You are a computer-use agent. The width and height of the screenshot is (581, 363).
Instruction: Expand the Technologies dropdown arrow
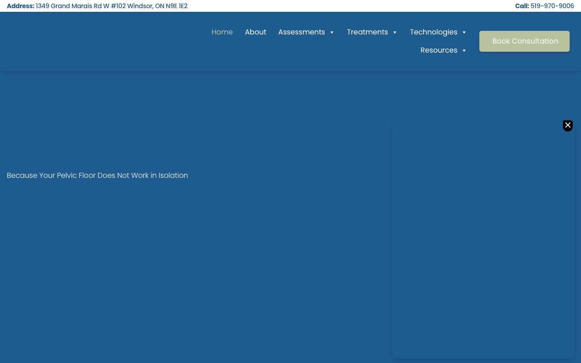464,32
